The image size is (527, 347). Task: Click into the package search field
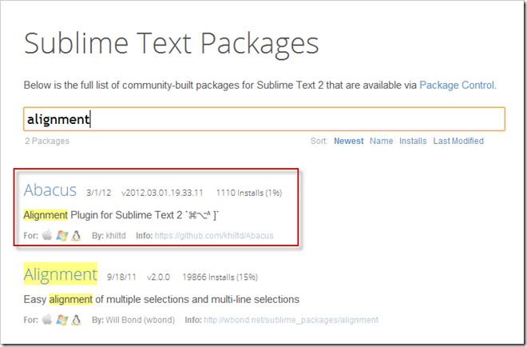(263, 119)
